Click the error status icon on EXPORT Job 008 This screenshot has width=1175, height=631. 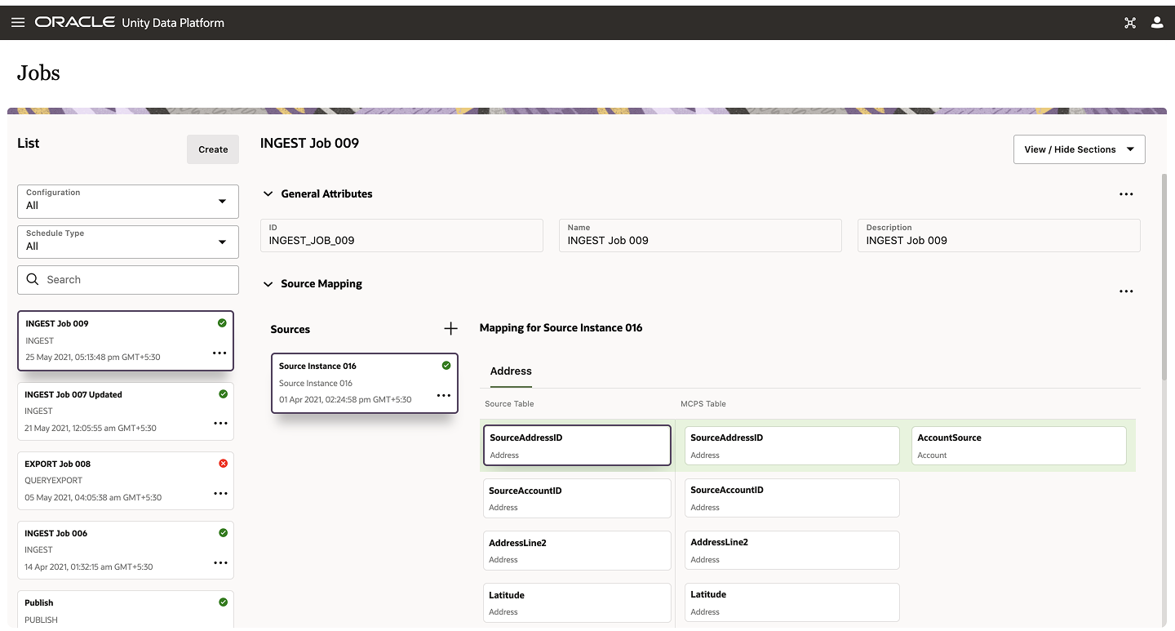click(x=223, y=463)
